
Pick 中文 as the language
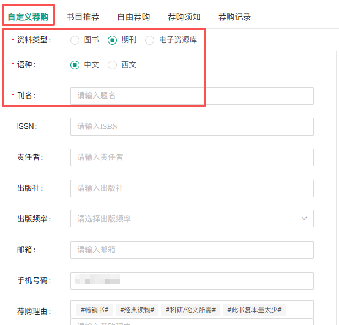pos(75,65)
